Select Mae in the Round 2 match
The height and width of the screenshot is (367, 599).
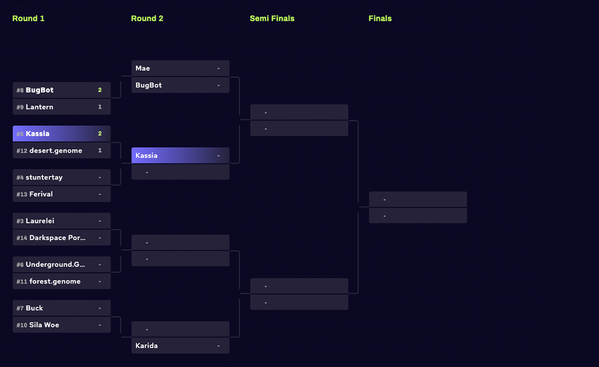point(180,68)
